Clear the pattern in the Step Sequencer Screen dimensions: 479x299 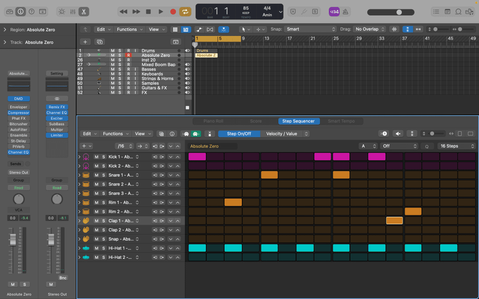[210, 134]
